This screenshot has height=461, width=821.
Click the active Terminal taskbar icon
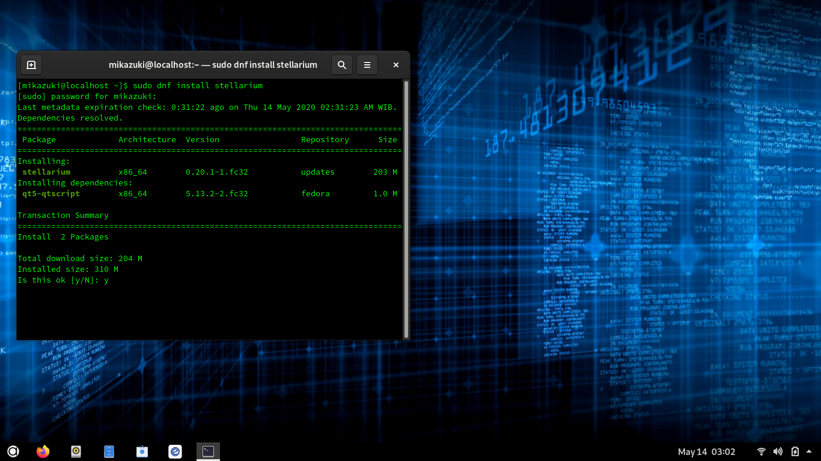tap(208, 451)
